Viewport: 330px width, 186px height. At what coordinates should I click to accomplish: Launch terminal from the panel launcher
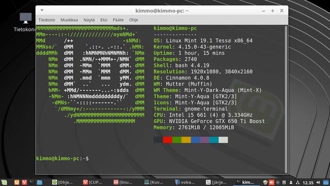pyautogui.click(x=31, y=182)
